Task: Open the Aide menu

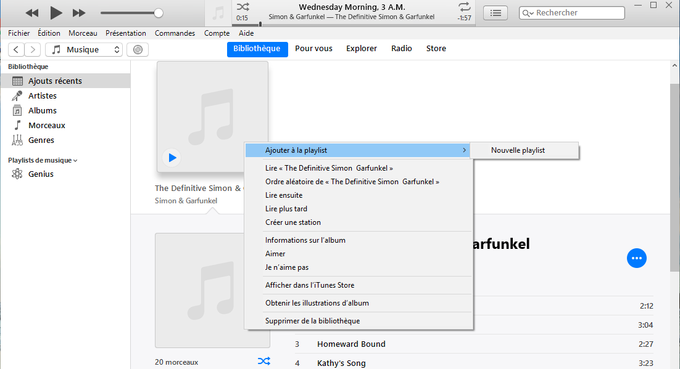Action: [246, 33]
